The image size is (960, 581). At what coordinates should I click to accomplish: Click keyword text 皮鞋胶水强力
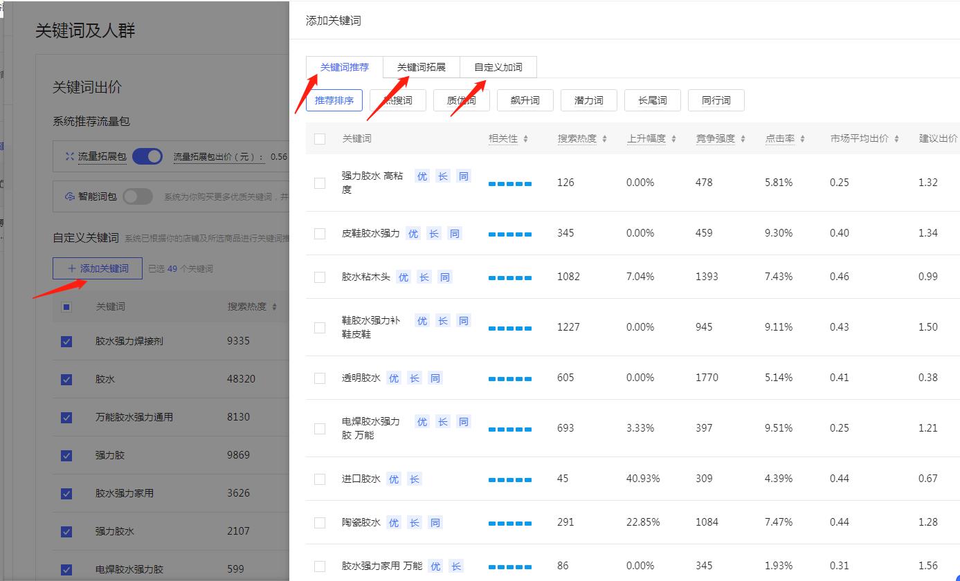coord(370,233)
